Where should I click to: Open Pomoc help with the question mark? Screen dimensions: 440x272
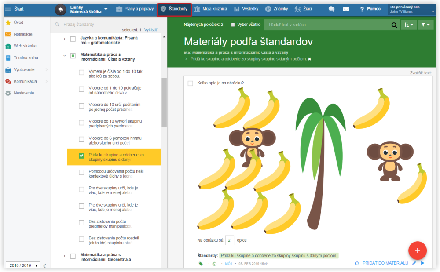(x=370, y=9)
